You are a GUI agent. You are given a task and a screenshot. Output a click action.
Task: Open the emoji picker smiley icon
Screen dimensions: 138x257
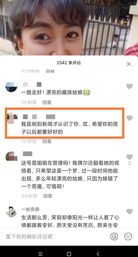click(128, 236)
